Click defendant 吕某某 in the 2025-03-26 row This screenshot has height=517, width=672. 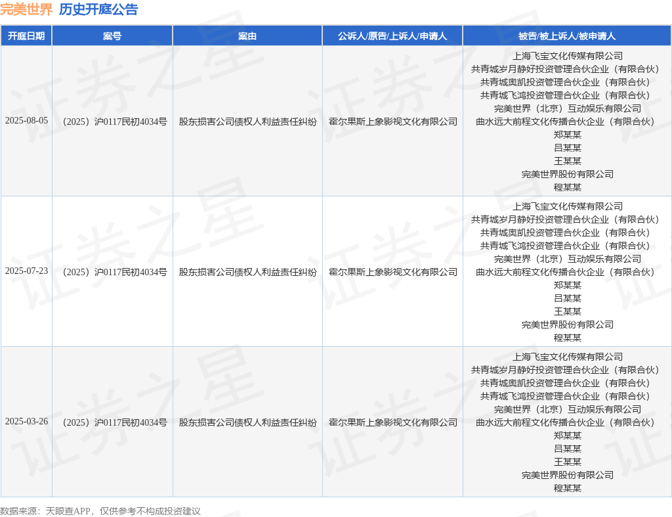click(568, 449)
